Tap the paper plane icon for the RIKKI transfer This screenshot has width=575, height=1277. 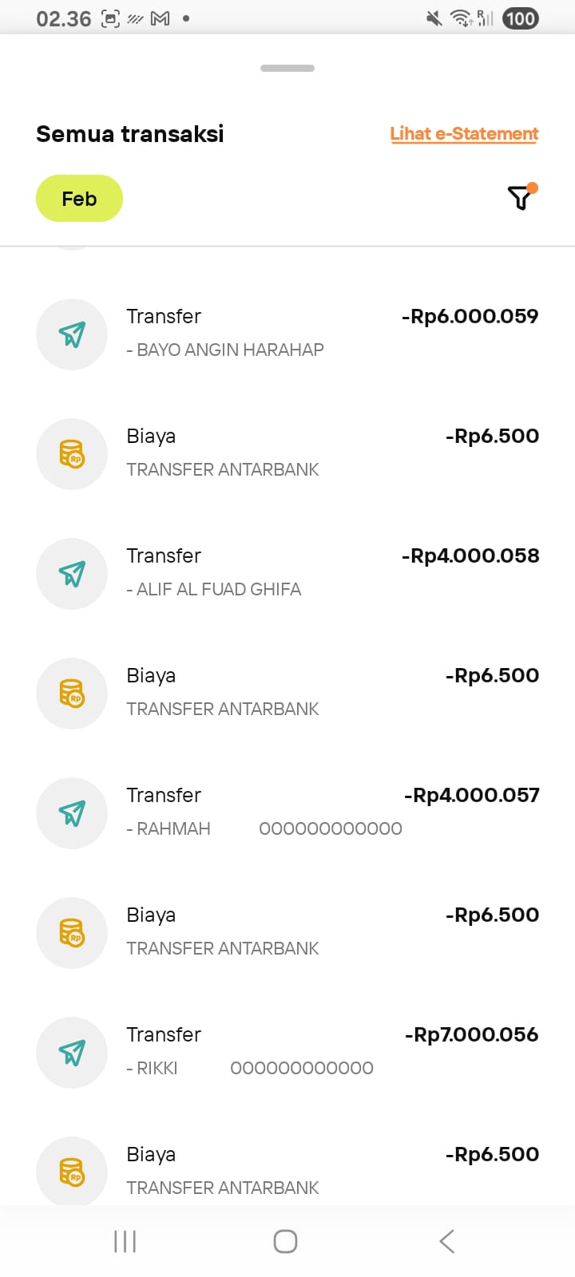[72, 1053]
